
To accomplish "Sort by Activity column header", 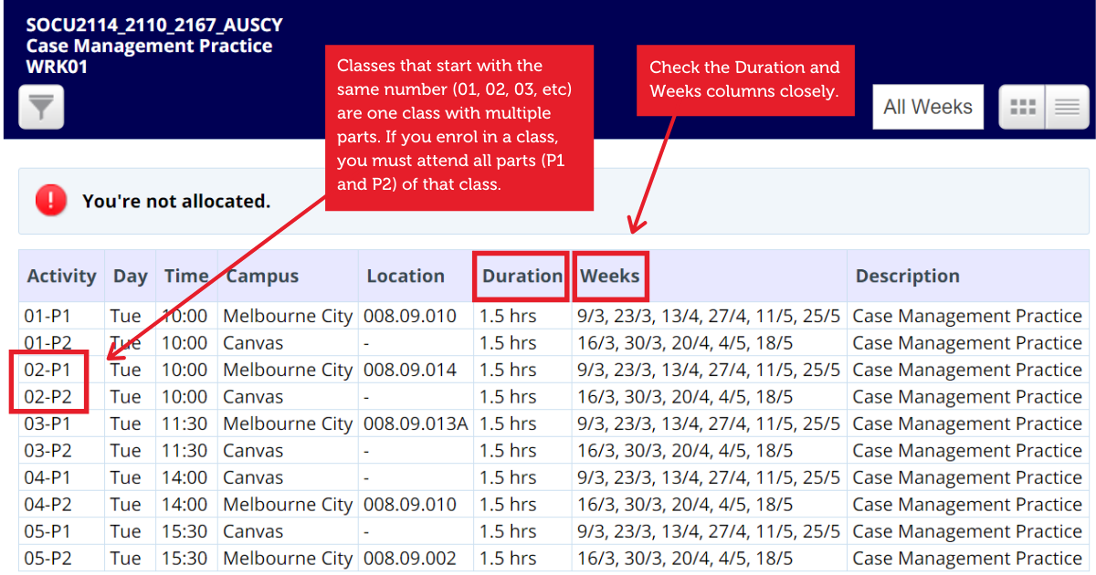I will click(x=61, y=277).
